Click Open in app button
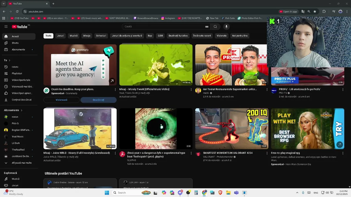351x197 pixels. click(x=288, y=11)
